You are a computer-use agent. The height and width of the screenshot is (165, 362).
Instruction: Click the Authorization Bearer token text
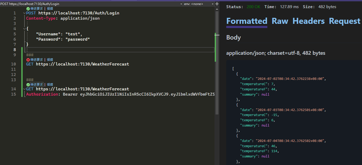[147, 94]
